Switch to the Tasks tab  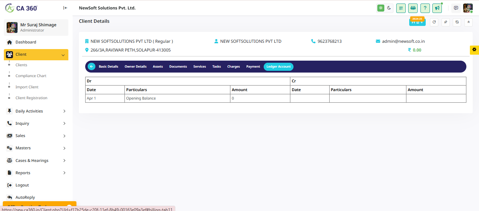[217, 67]
